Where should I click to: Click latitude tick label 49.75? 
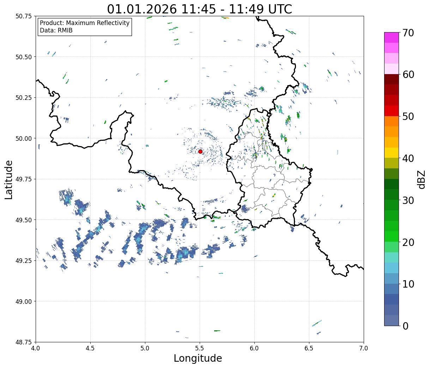coord(24,179)
